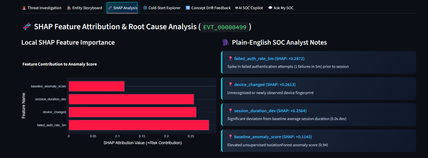Click the baseline_anomaly_score bar in chart
Image resolution: width=428 pixels, height=158 pixels.
(97, 86)
